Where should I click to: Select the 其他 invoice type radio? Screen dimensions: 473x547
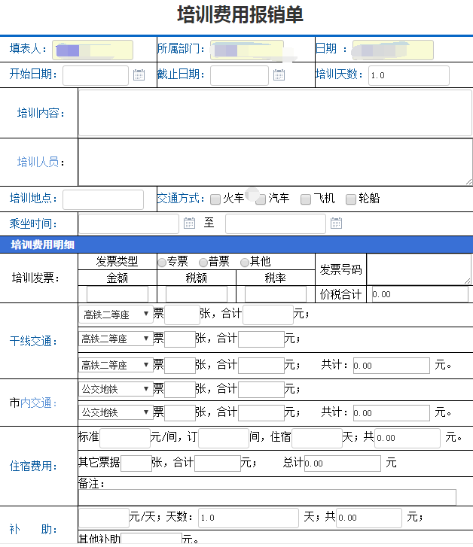pos(245,263)
